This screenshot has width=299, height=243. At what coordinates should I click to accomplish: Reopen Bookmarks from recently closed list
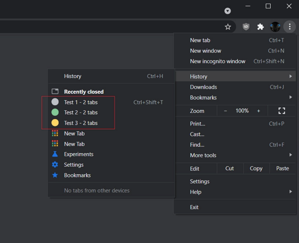pyautogui.click(x=111, y=175)
